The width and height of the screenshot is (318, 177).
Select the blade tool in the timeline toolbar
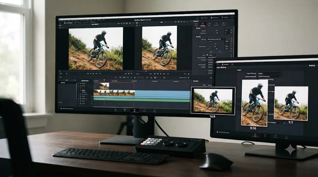click(131, 77)
